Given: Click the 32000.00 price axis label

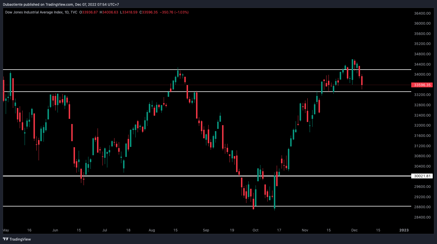Looking at the screenshot, I should coord(422,125).
